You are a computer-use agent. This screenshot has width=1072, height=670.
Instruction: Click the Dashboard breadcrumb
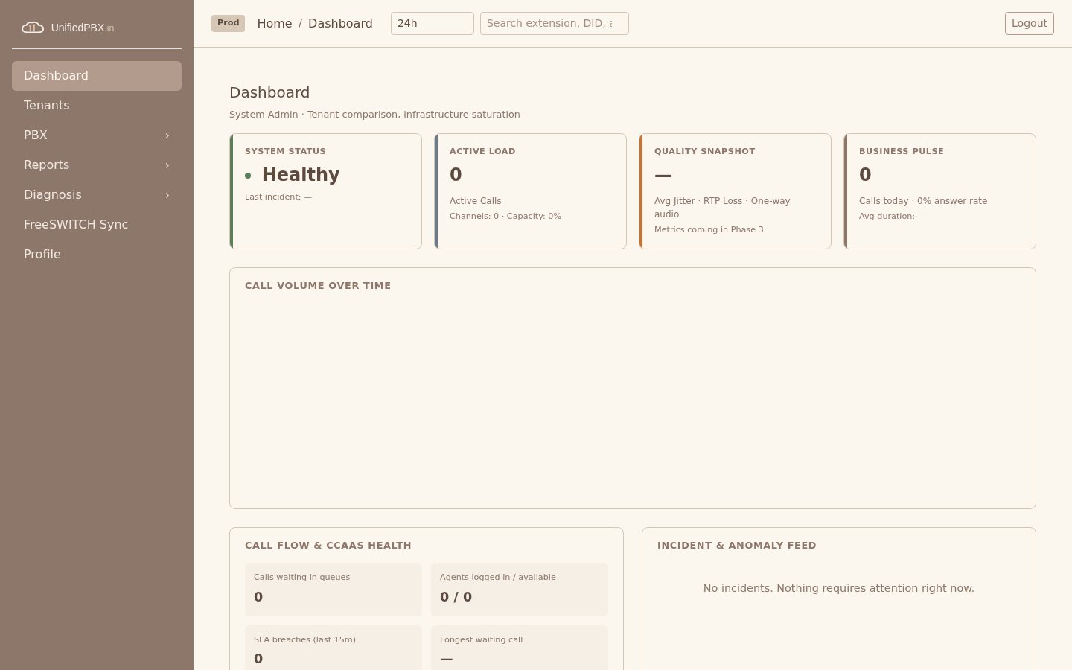[x=340, y=23]
